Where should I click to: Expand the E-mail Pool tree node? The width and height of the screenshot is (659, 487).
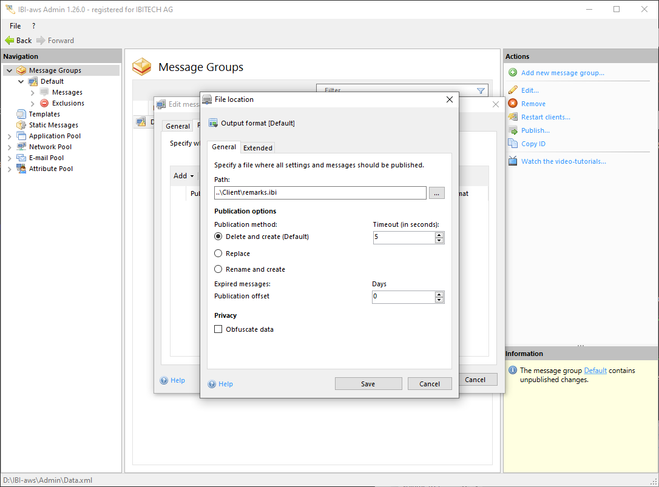(x=9, y=158)
